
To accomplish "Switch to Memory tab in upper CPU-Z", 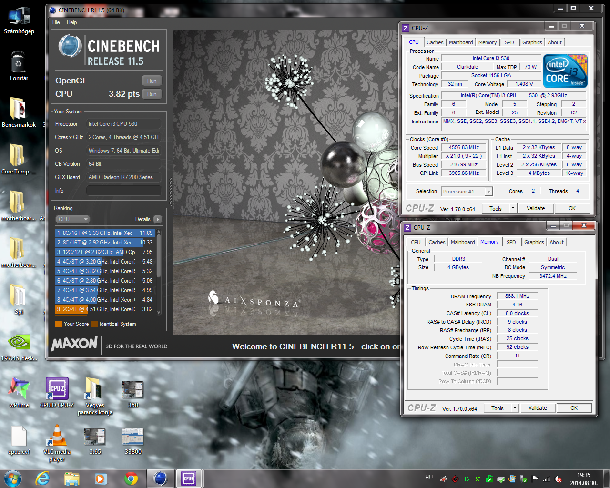I will [x=488, y=42].
